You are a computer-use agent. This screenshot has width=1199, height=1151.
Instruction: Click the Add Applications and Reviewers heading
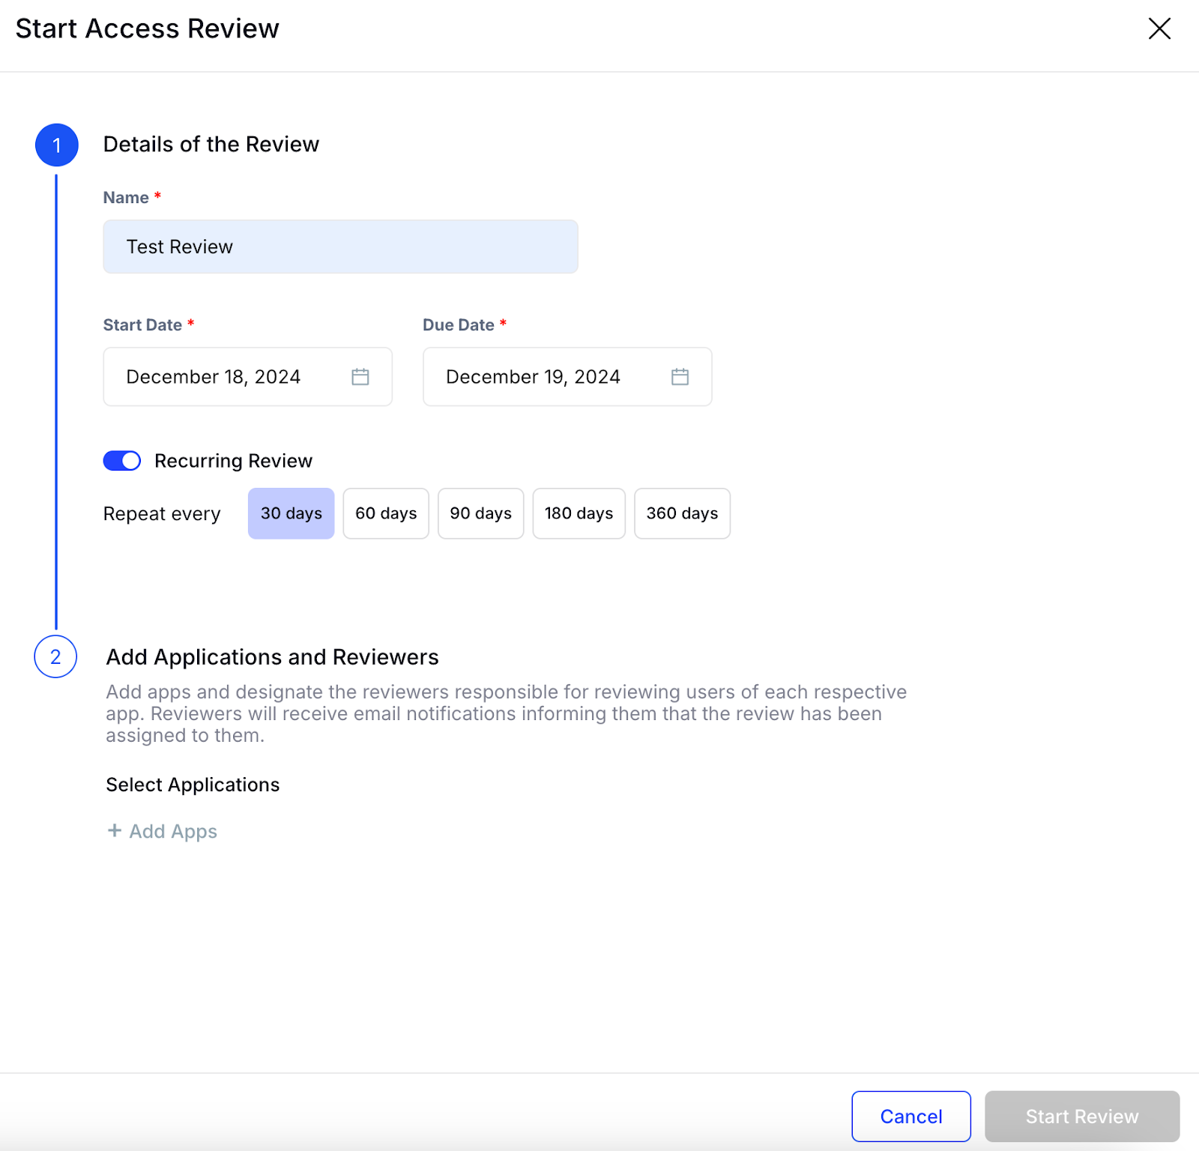[x=273, y=657]
